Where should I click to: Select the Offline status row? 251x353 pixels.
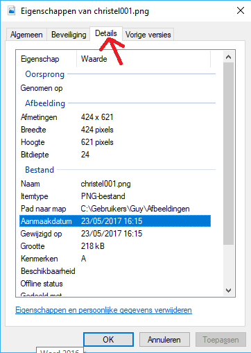pos(115,284)
